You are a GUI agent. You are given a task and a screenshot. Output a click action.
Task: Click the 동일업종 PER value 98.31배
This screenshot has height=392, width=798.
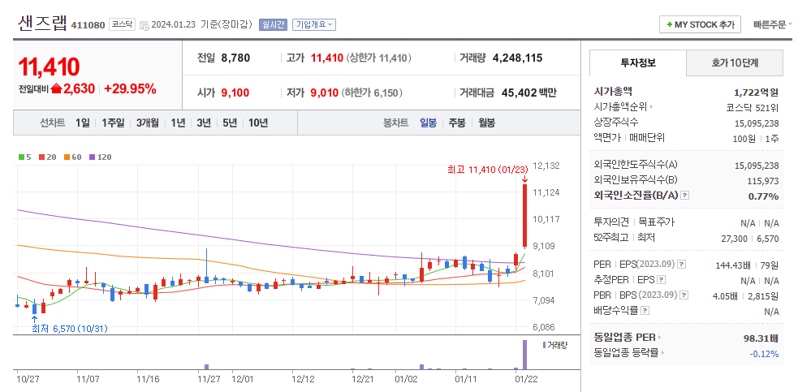(x=761, y=338)
